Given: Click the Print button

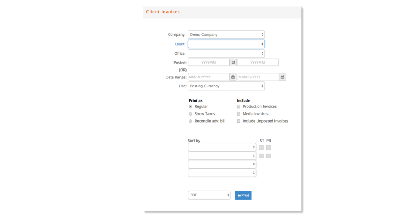Looking at the screenshot, I should 243,195.
